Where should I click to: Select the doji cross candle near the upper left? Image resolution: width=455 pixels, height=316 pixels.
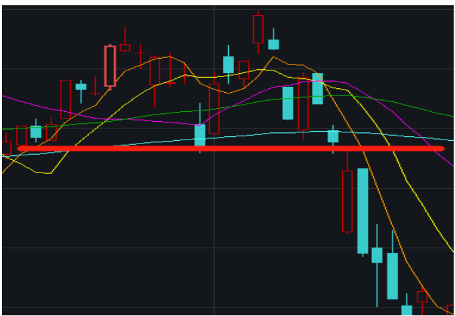tap(140, 53)
